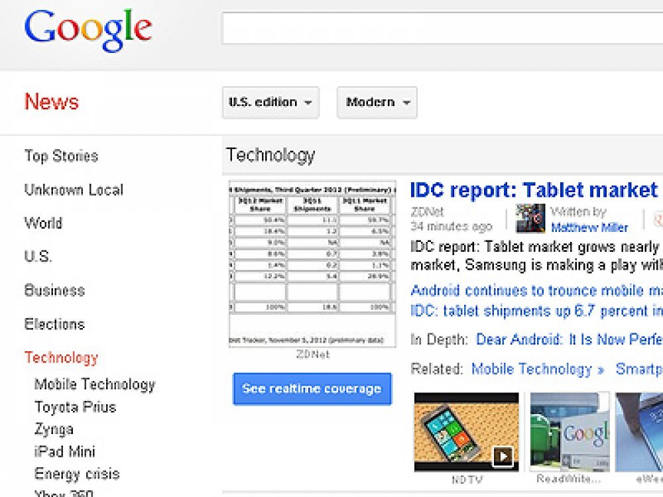Select Unknown Local section
Viewport: 663px width, 497px height.
(74, 190)
